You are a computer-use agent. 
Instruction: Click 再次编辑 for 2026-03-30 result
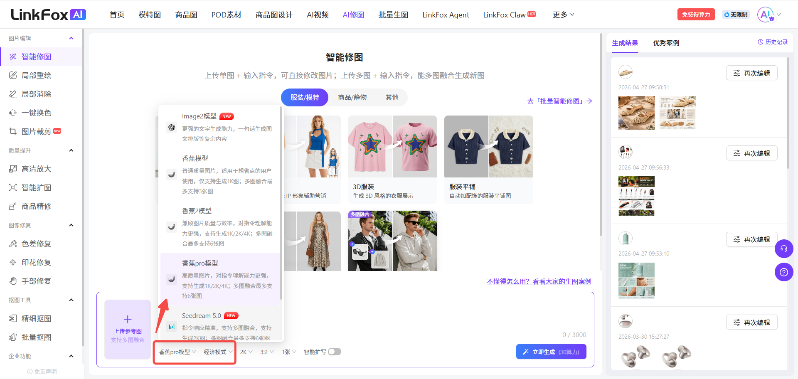[751, 322]
